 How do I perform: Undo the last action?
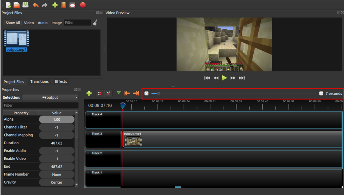click(36, 5)
